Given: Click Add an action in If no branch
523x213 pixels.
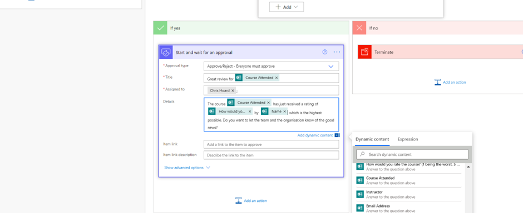Looking at the screenshot, I should pyautogui.click(x=450, y=82).
